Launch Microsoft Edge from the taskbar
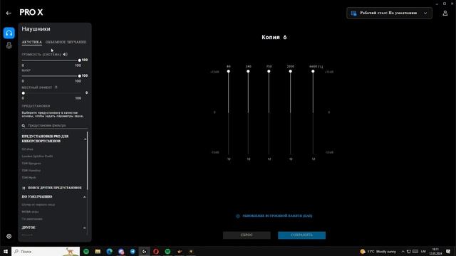 point(109,251)
